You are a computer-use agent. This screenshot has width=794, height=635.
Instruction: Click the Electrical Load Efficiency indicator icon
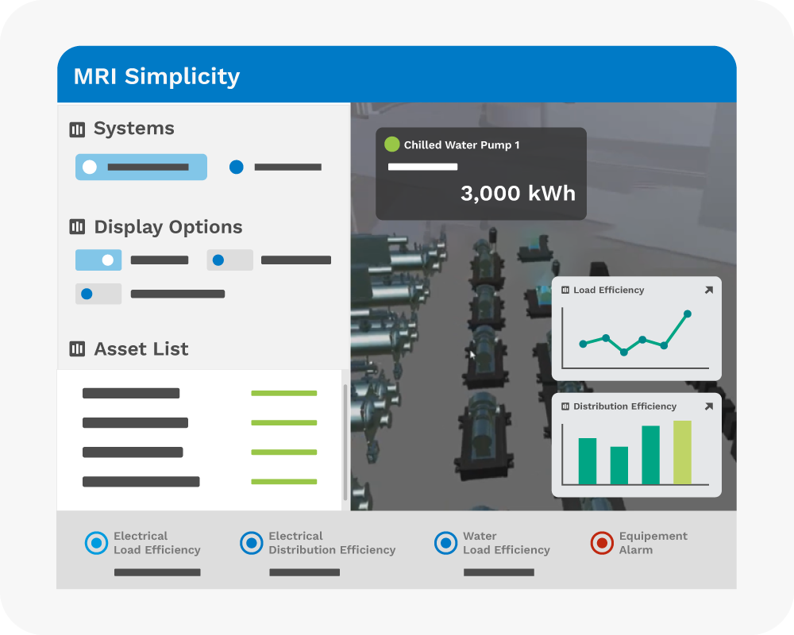point(96,543)
